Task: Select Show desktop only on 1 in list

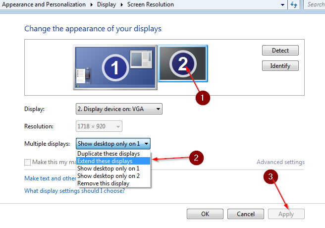Action: (108, 169)
